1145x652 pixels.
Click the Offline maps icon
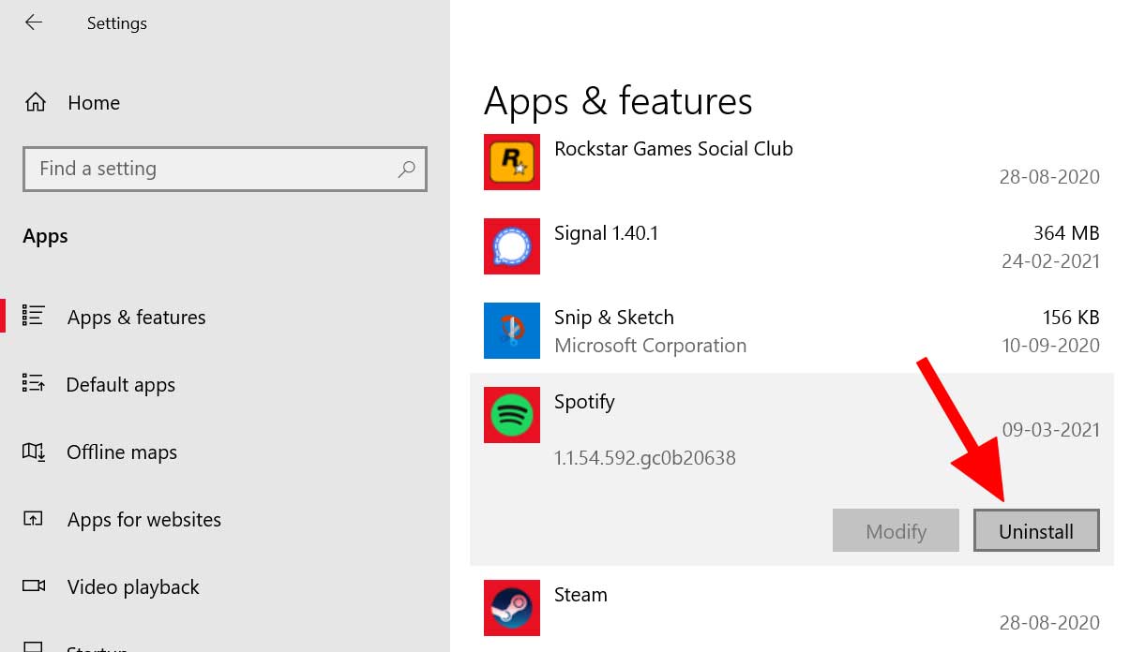click(33, 452)
